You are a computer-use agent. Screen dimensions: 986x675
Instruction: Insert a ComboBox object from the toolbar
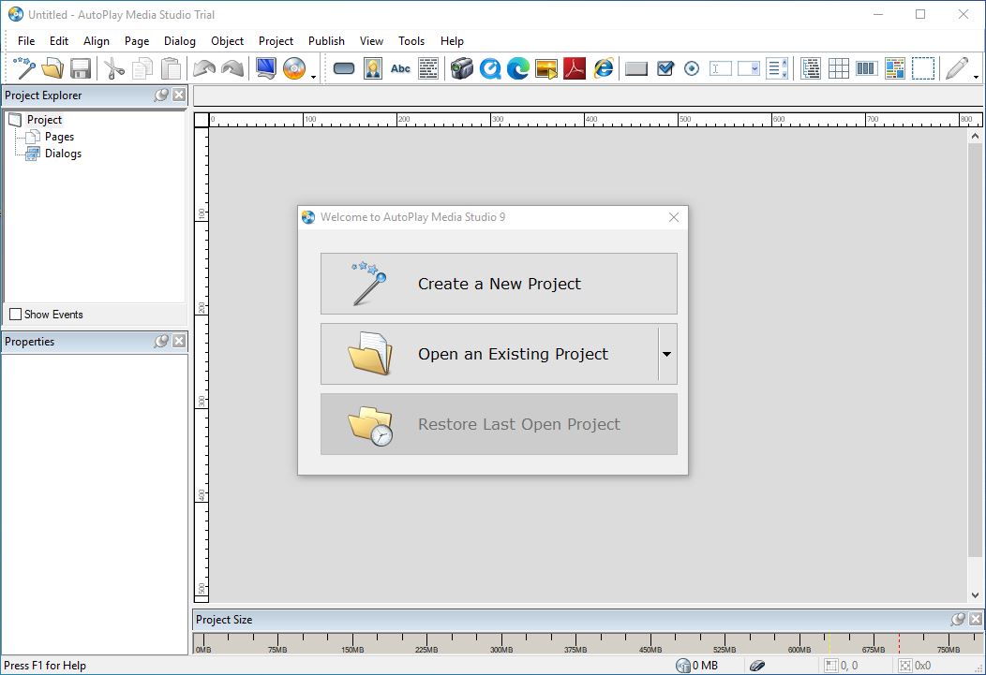tap(748, 67)
